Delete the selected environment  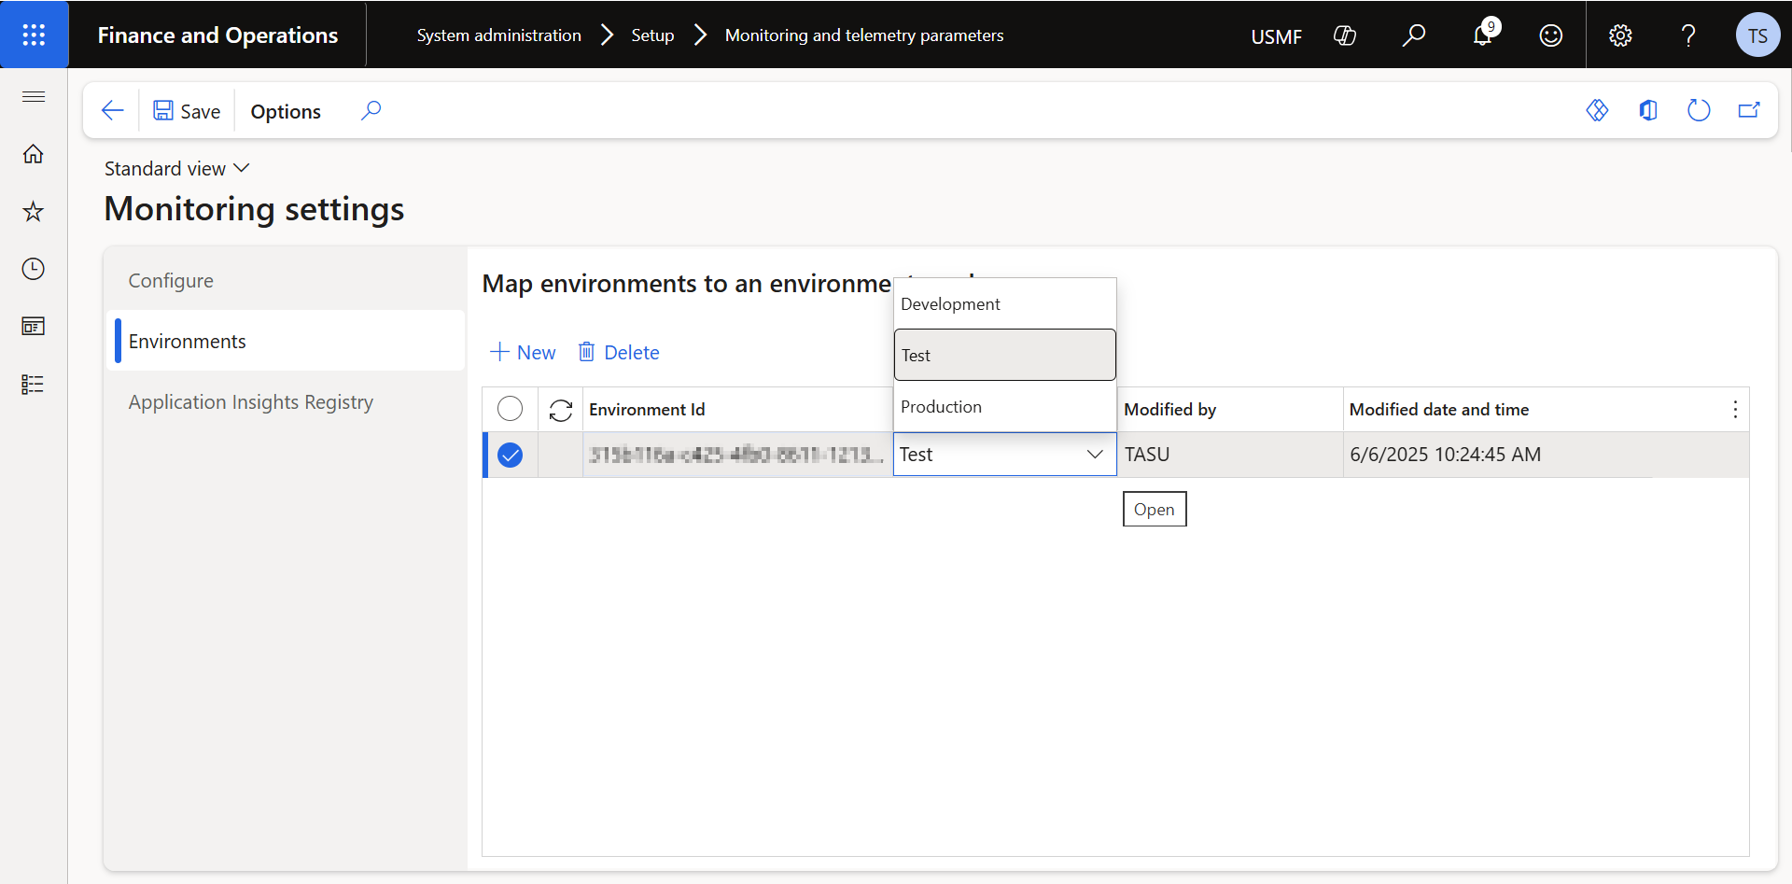(619, 352)
